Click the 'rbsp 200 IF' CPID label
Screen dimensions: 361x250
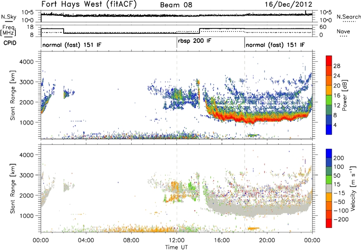(194, 41)
